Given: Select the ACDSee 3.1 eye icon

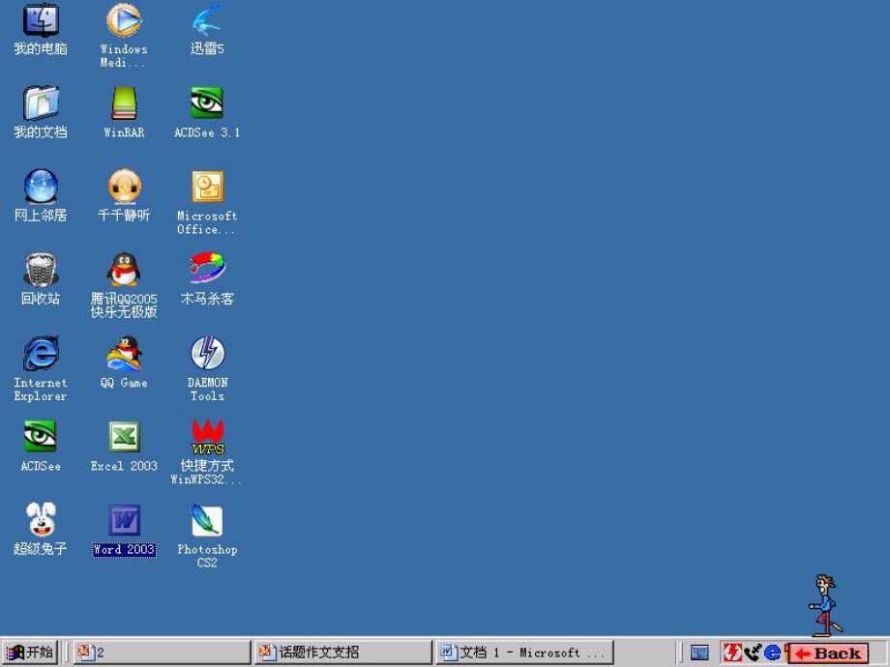Looking at the screenshot, I should (207, 102).
